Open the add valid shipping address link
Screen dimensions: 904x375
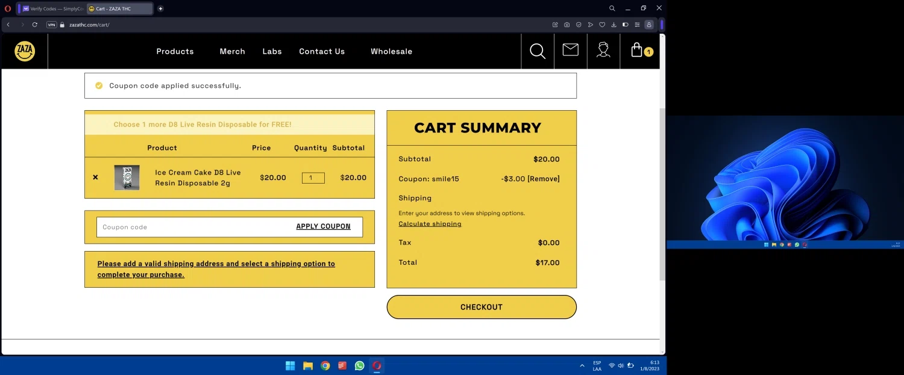(216, 269)
